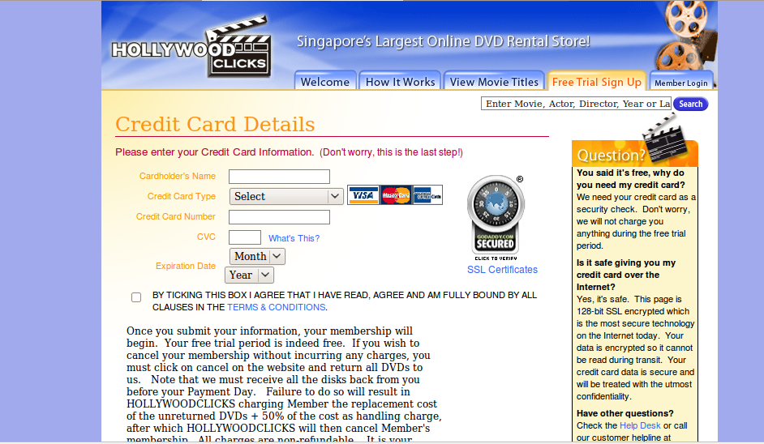Go to View Movie Titles tab

click(494, 82)
